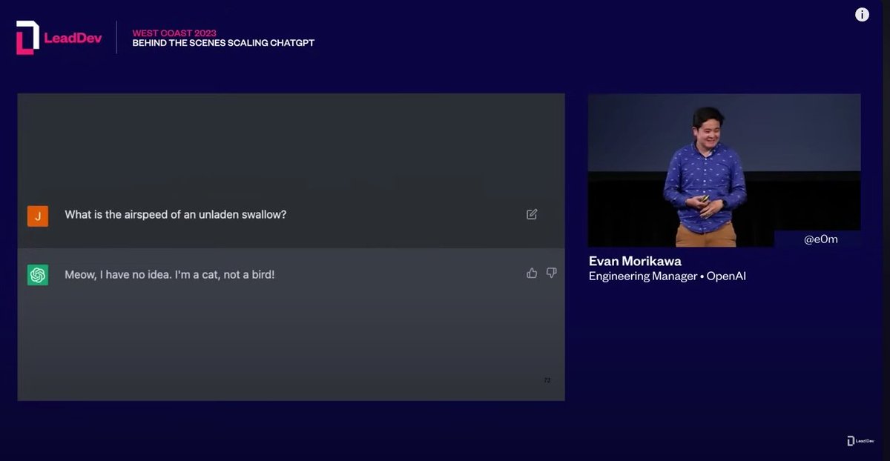Viewport: 890px width, 461px height.
Task: Click the speaker video thumbnail
Action: 724,170
